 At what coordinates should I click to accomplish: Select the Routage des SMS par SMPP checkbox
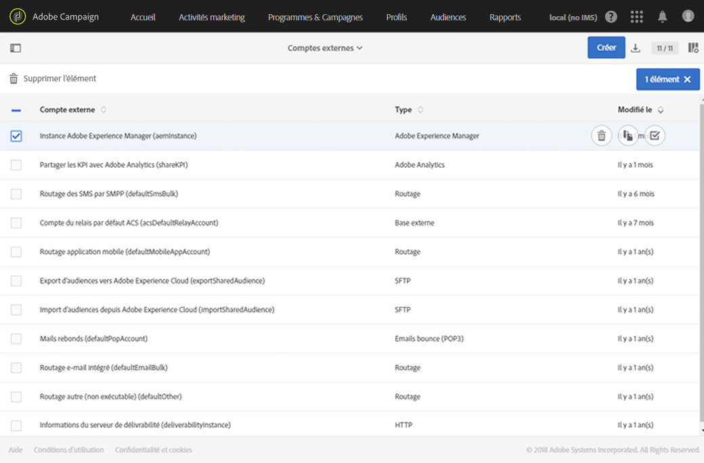pos(16,194)
